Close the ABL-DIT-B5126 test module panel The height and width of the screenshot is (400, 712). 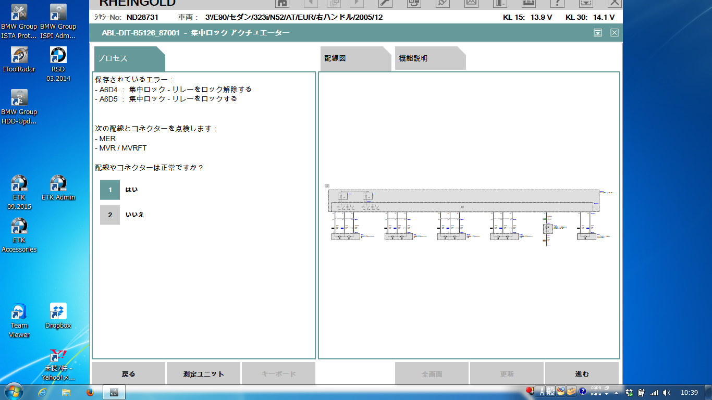[615, 33]
